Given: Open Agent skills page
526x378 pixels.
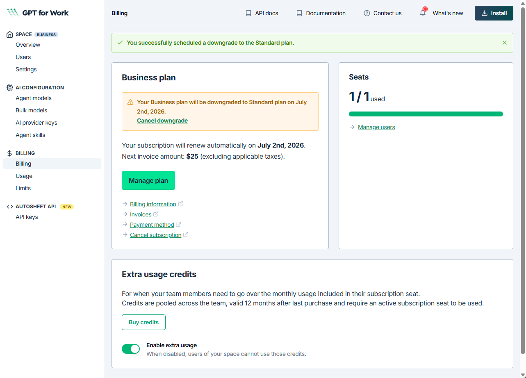Looking at the screenshot, I should tap(30, 135).
